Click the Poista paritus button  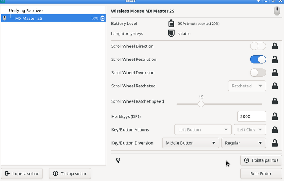point(261,160)
